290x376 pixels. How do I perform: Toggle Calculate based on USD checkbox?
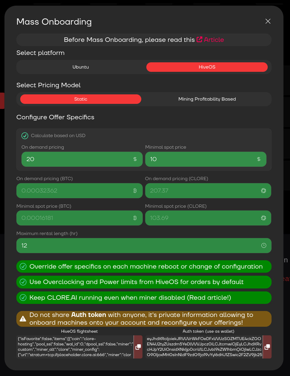pyautogui.click(x=25, y=136)
